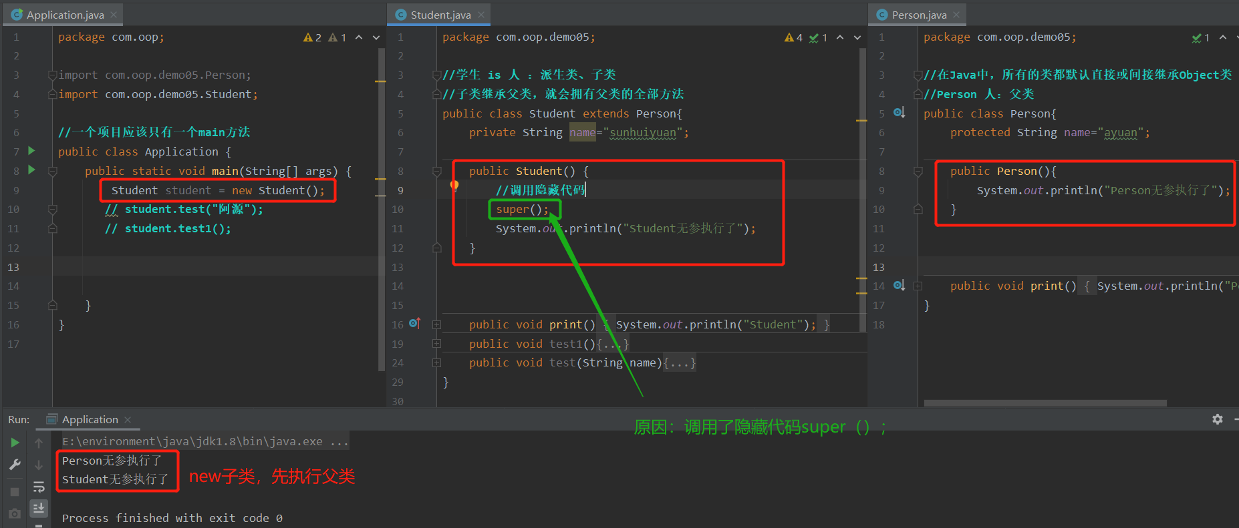Click line number 13 in Application.java gutter
Screen dimensions: 1239x528
click(13, 267)
